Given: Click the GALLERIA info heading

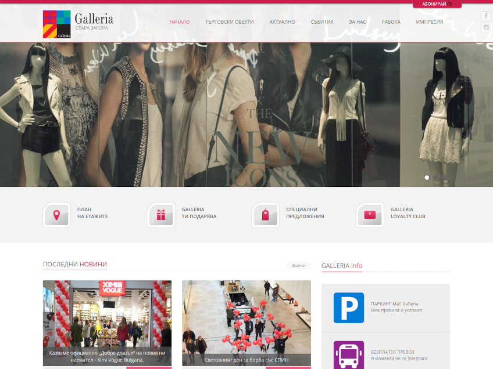Looking at the screenshot, I should 342,266.
